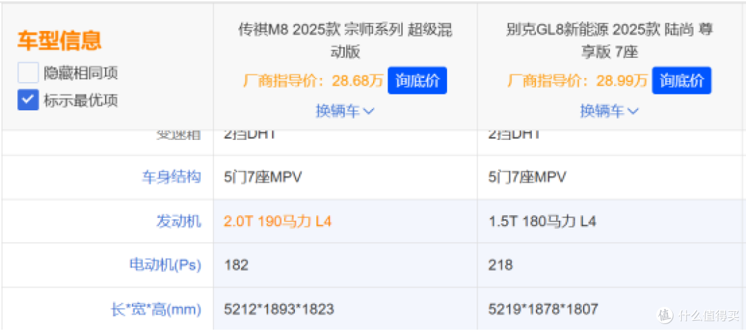Click the 车型信息 heading
746x331 pixels.
pos(59,41)
